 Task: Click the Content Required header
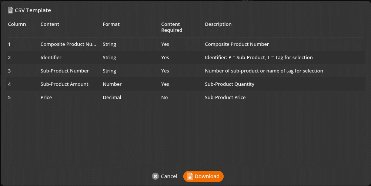[171, 27]
